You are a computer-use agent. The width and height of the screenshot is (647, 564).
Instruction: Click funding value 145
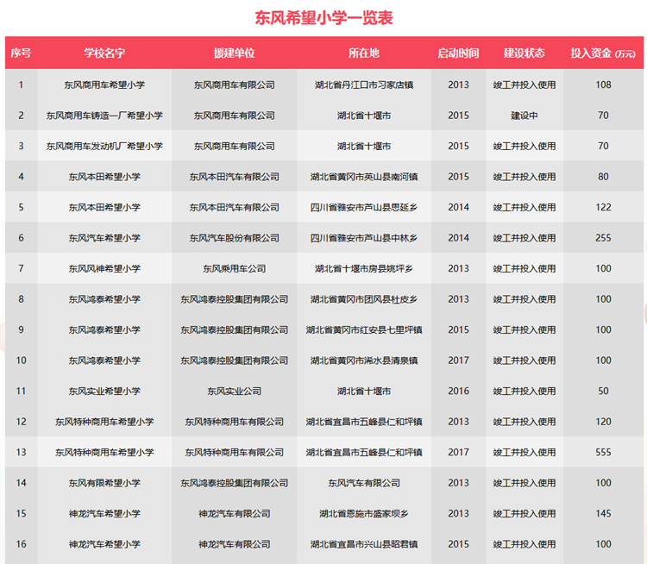click(x=603, y=514)
